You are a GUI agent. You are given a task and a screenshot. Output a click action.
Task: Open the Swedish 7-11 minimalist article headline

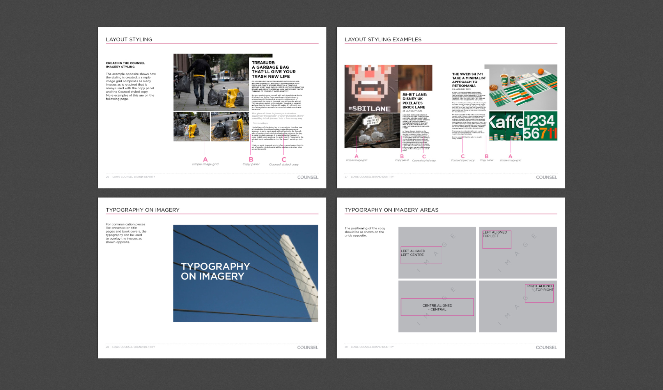(468, 80)
